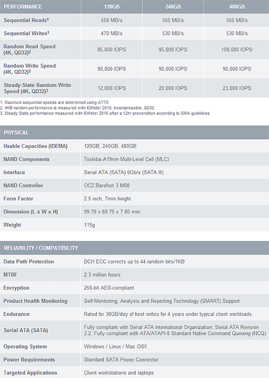The image size is (269, 378).
Task: Click the PHYSICAL section header
Action: pyautogui.click(x=16, y=132)
